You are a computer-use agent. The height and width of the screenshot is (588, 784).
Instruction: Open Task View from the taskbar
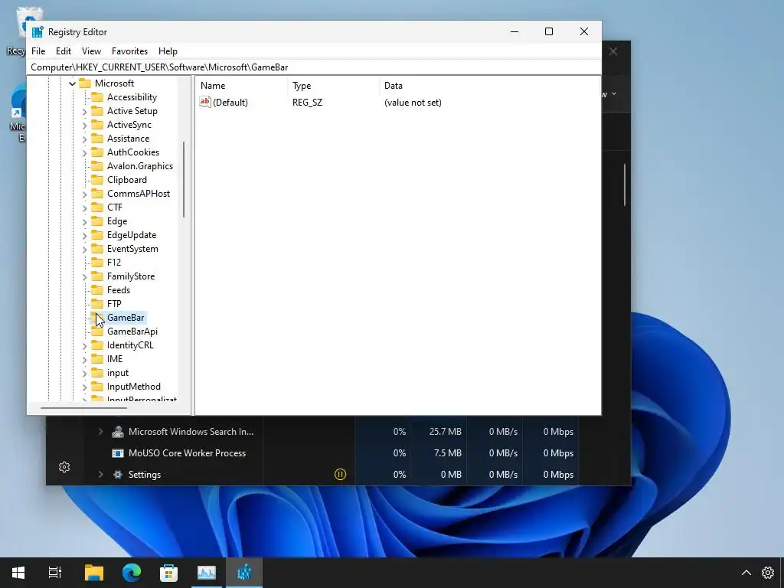[x=55, y=573]
